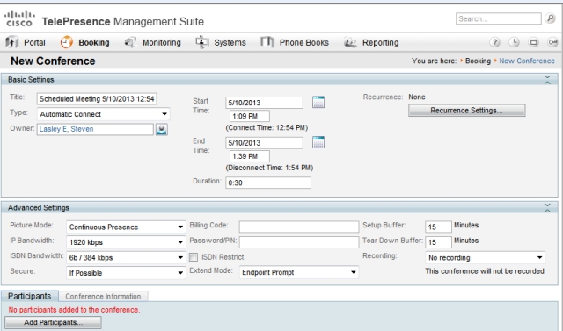The height and width of the screenshot is (331, 563).
Task: Open help via question mark icon
Action: (x=494, y=42)
